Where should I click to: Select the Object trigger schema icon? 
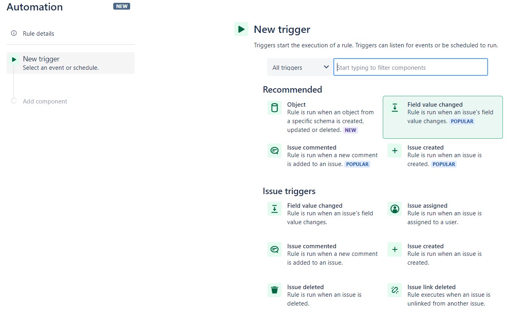pos(274,107)
